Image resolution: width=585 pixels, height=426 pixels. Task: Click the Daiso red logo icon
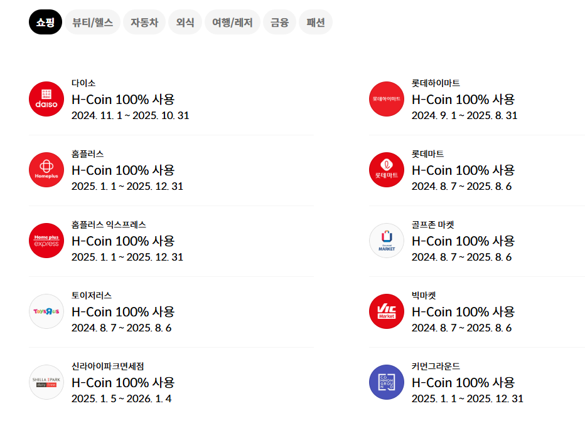coord(46,99)
